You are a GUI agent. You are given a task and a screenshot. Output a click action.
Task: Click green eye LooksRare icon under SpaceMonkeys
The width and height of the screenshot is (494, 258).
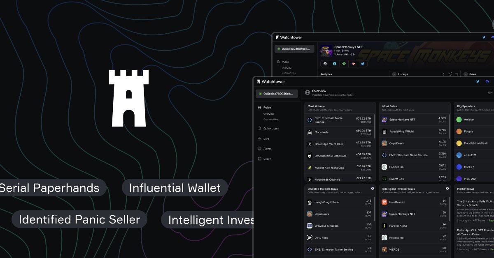344,64
